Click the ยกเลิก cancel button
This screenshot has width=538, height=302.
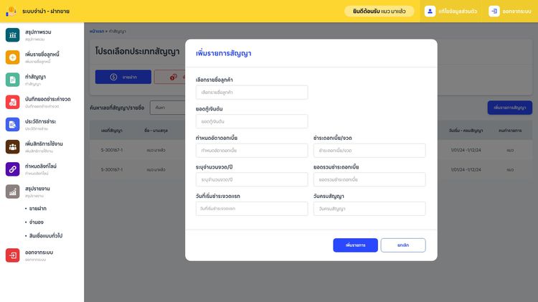[402, 245]
